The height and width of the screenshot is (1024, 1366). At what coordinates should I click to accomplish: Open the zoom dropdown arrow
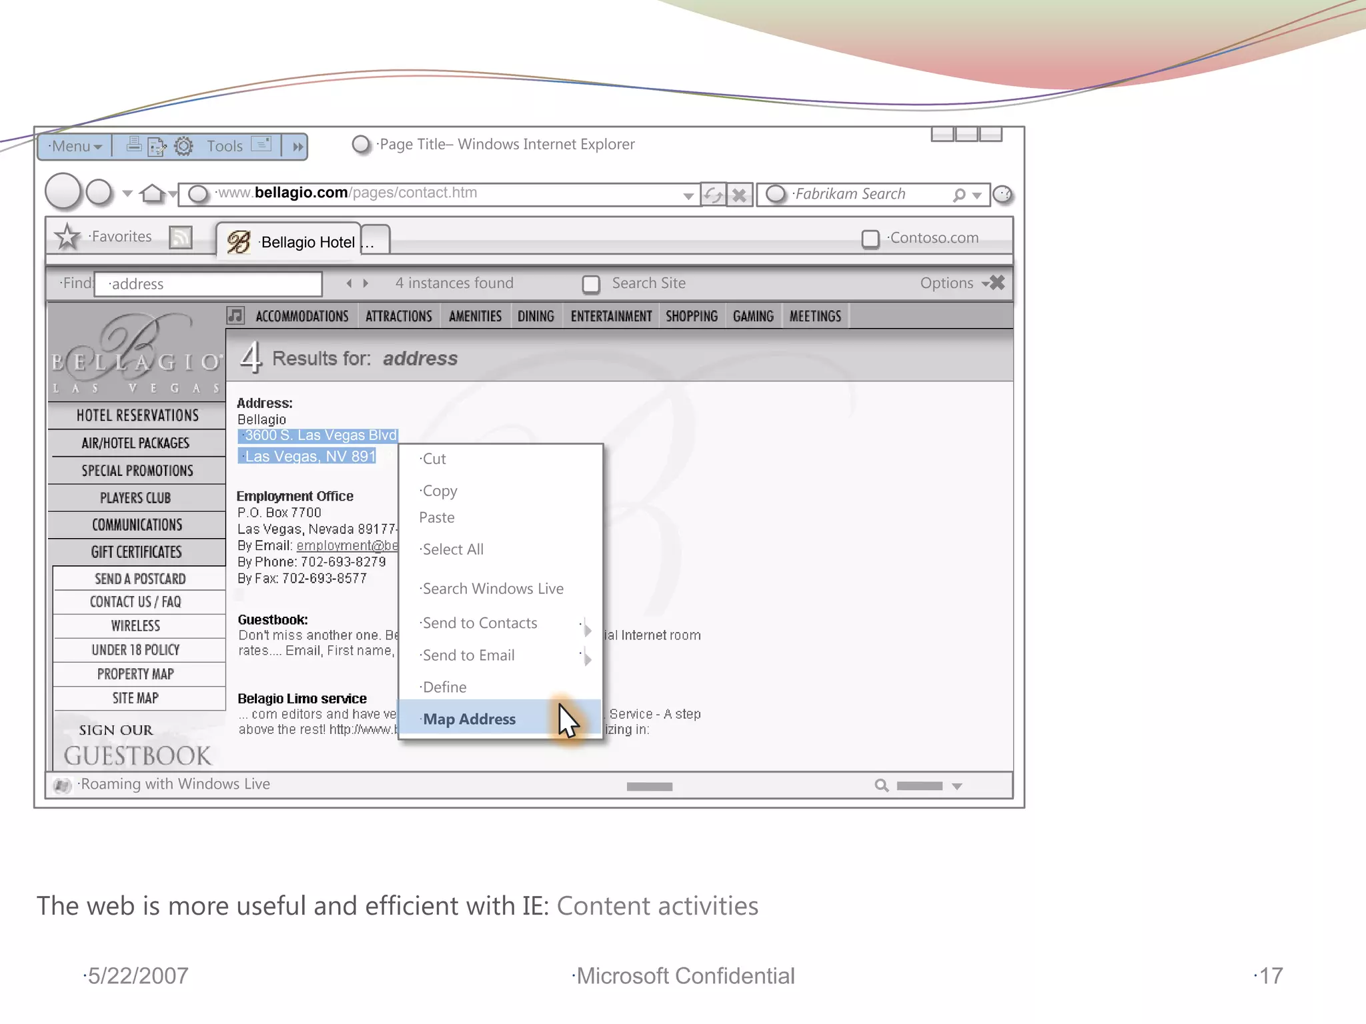(957, 787)
